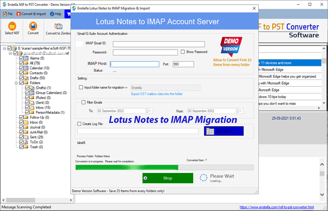Select 'Microsoft Edge helps you get organized' row
The image size is (328, 211).
click(x=290, y=77)
